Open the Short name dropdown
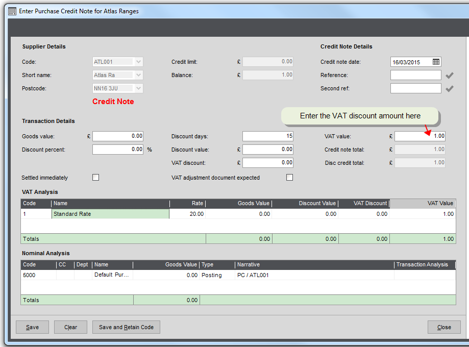 point(139,75)
